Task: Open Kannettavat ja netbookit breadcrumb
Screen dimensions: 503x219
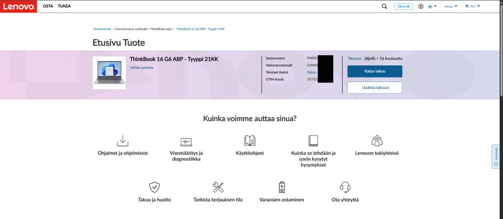Action: coord(132,29)
